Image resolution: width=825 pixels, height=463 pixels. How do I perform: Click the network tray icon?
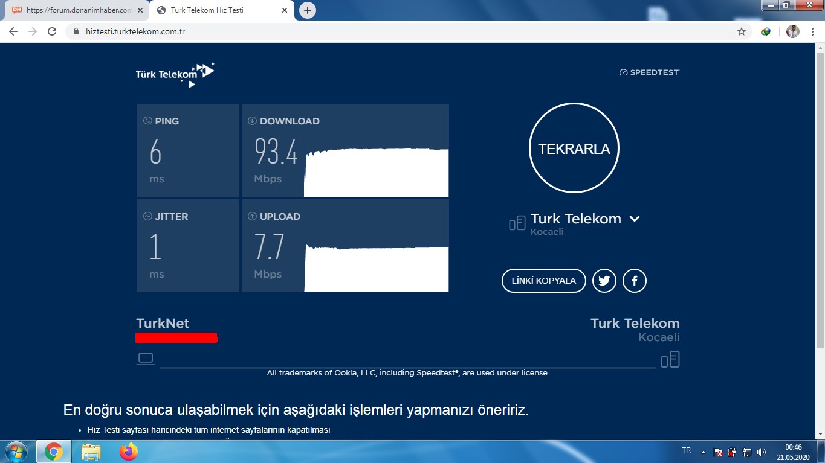(x=747, y=452)
